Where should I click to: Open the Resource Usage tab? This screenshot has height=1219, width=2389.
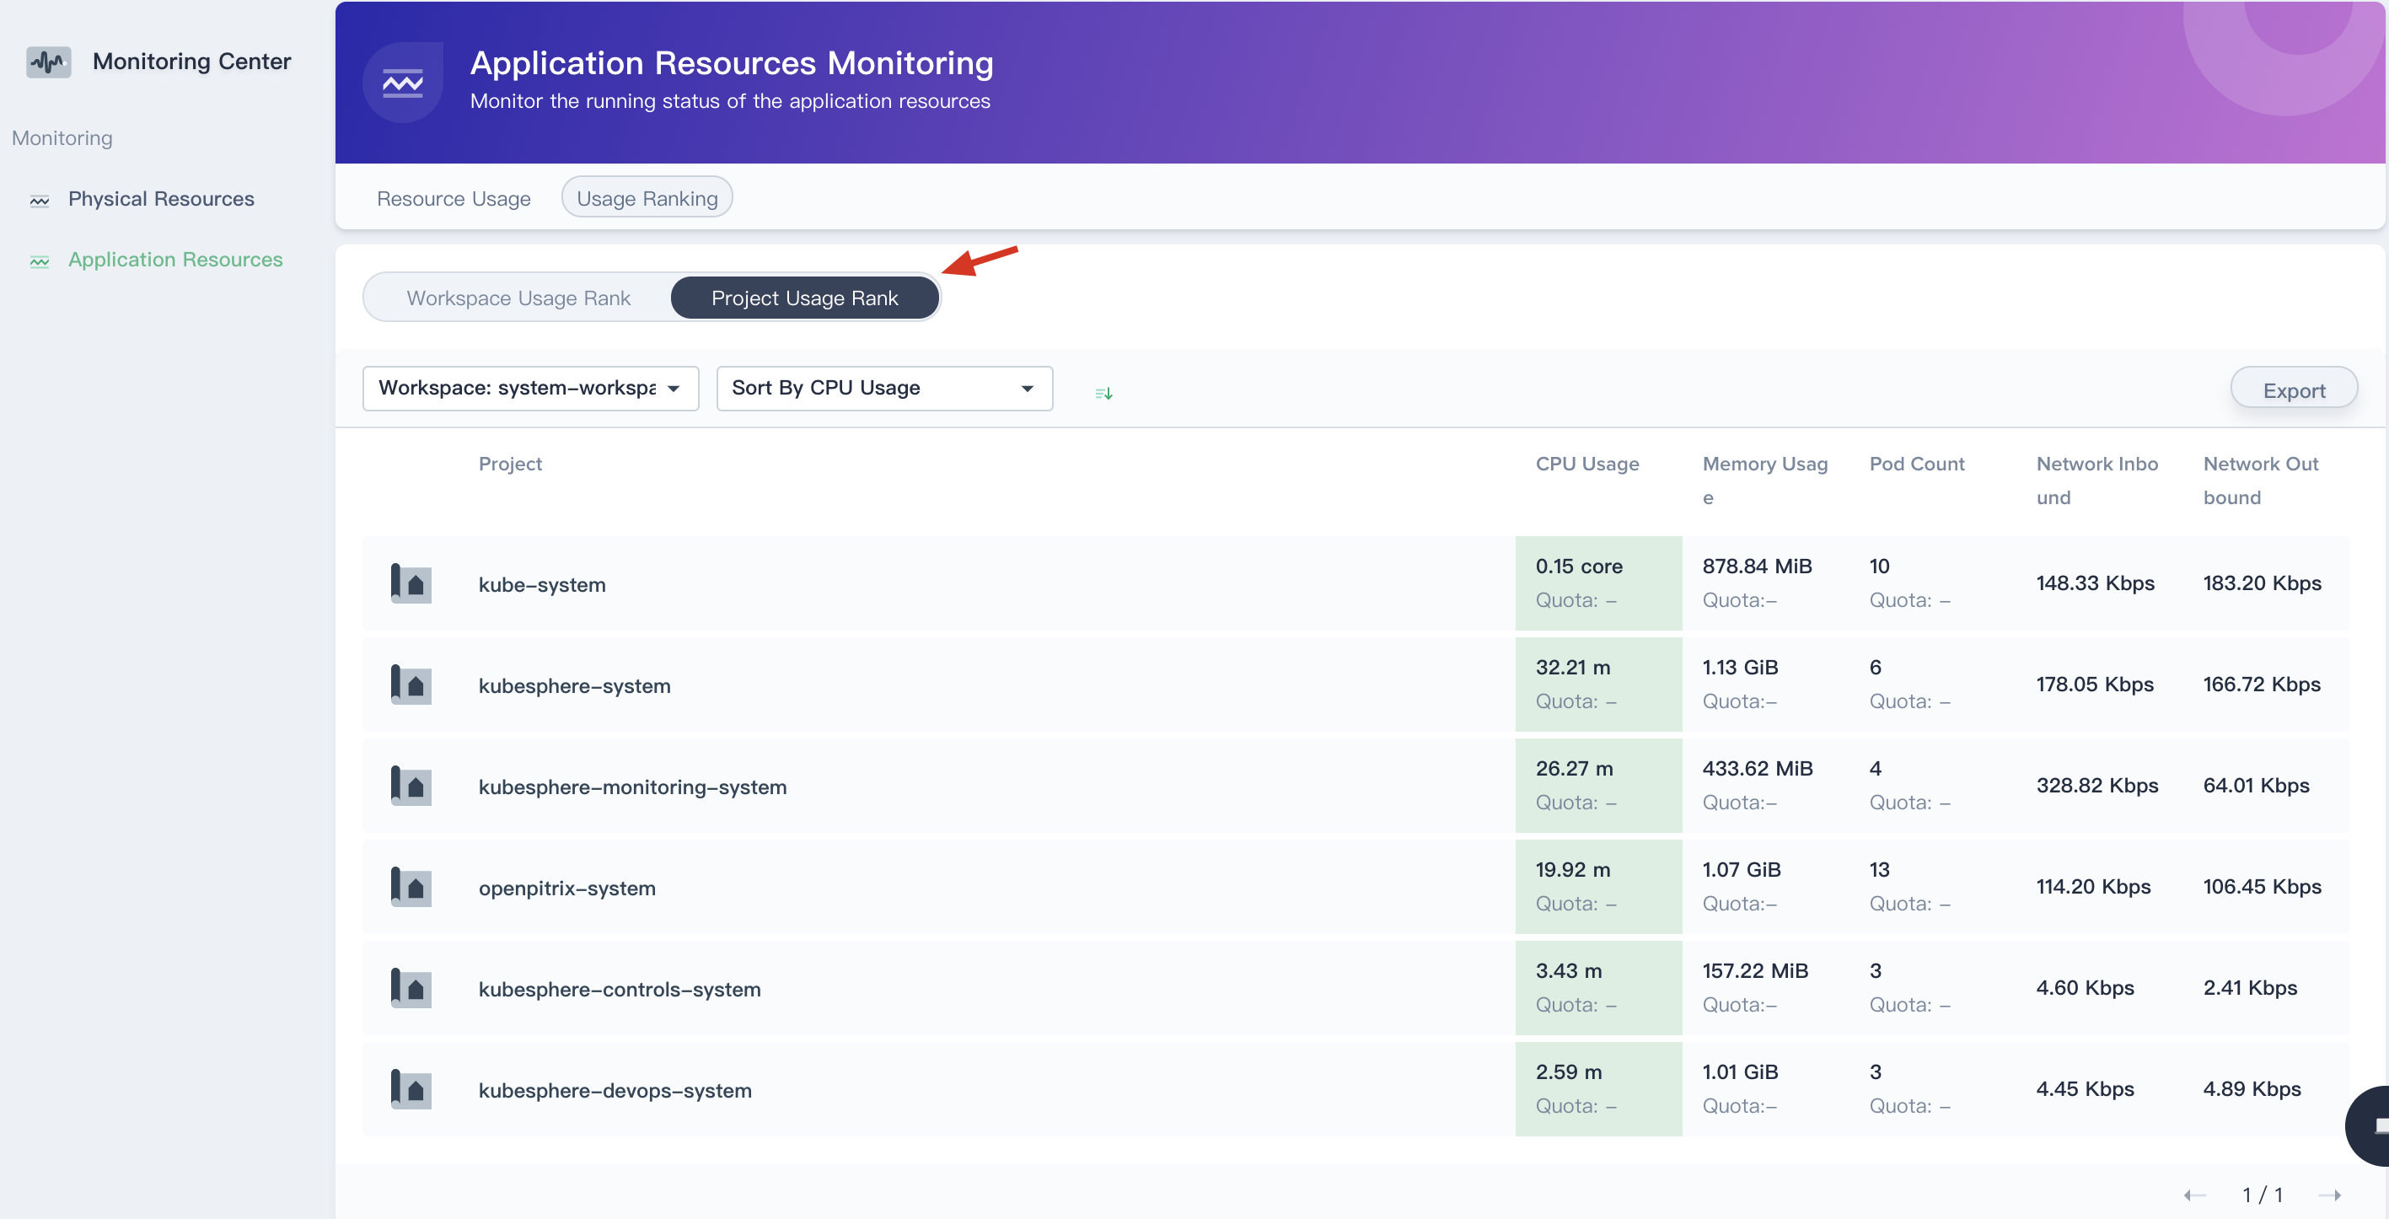click(x=454, y=198)
